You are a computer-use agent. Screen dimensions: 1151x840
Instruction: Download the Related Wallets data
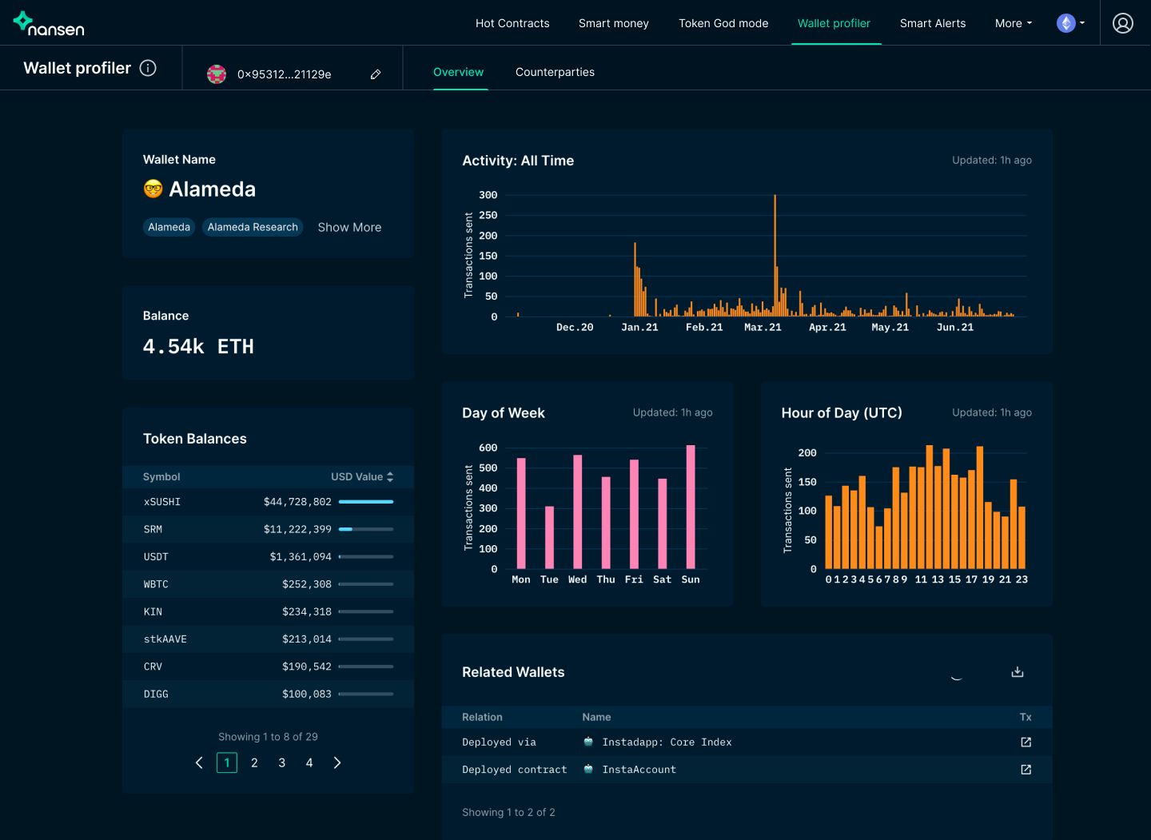pyautogui.click(x=1018, y=672)
